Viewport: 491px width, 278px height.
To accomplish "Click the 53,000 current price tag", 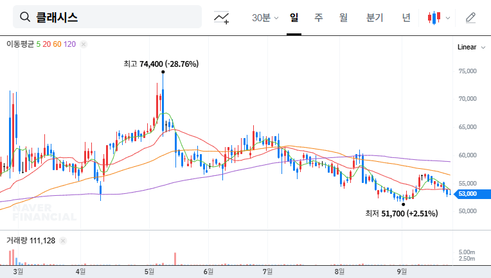I will pos(467,193).
